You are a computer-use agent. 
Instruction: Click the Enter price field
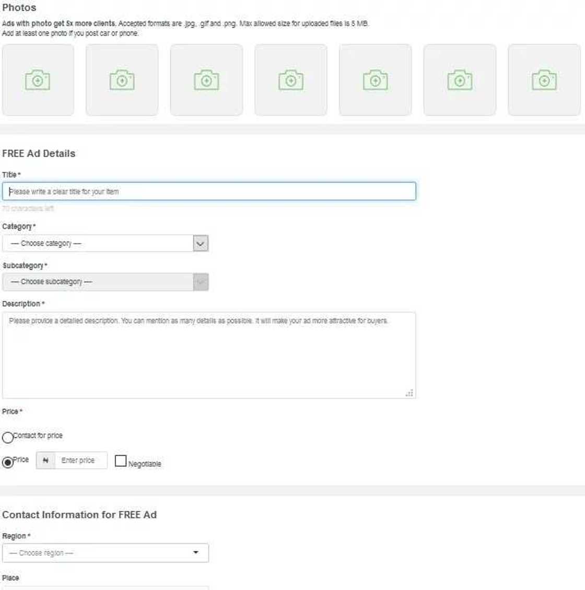point(83,460)
